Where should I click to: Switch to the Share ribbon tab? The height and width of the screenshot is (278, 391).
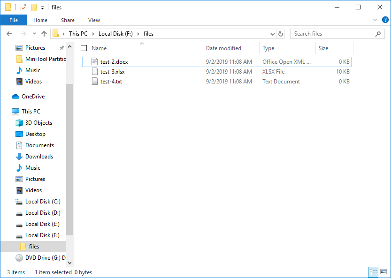click(68, 20)
